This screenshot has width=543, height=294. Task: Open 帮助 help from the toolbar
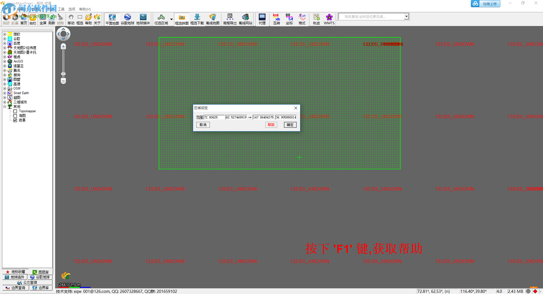pyautogui.click(x=89, y=19)
